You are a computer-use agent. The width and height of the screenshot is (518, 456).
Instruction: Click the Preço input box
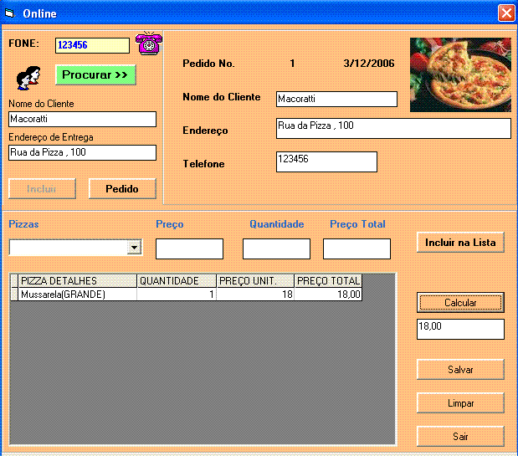tap(189, 249)
